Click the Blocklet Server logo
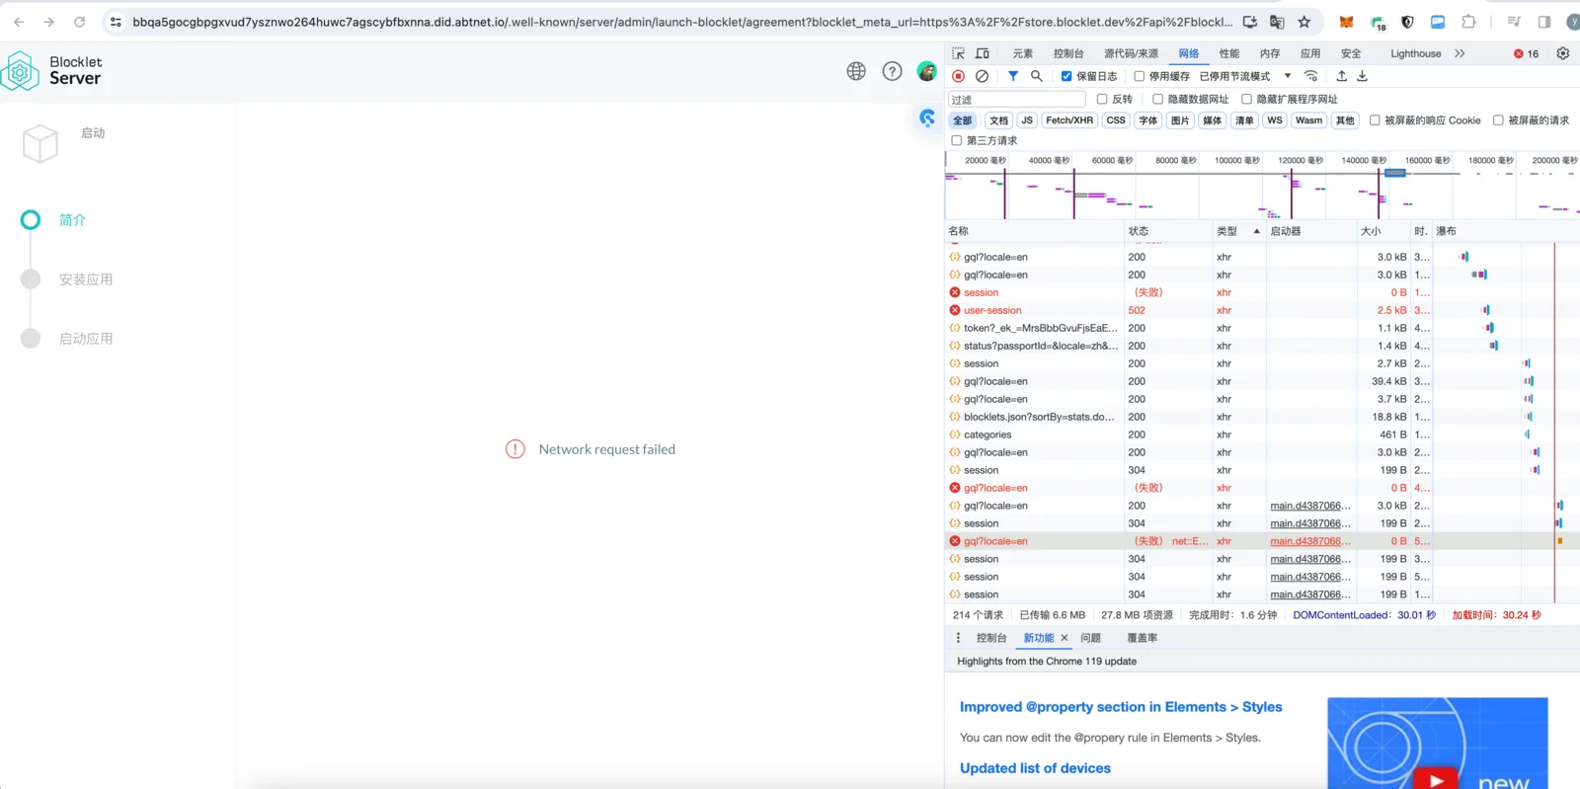Image resolution: width=1580 pixels, height=789 pixels. [52, 71]
